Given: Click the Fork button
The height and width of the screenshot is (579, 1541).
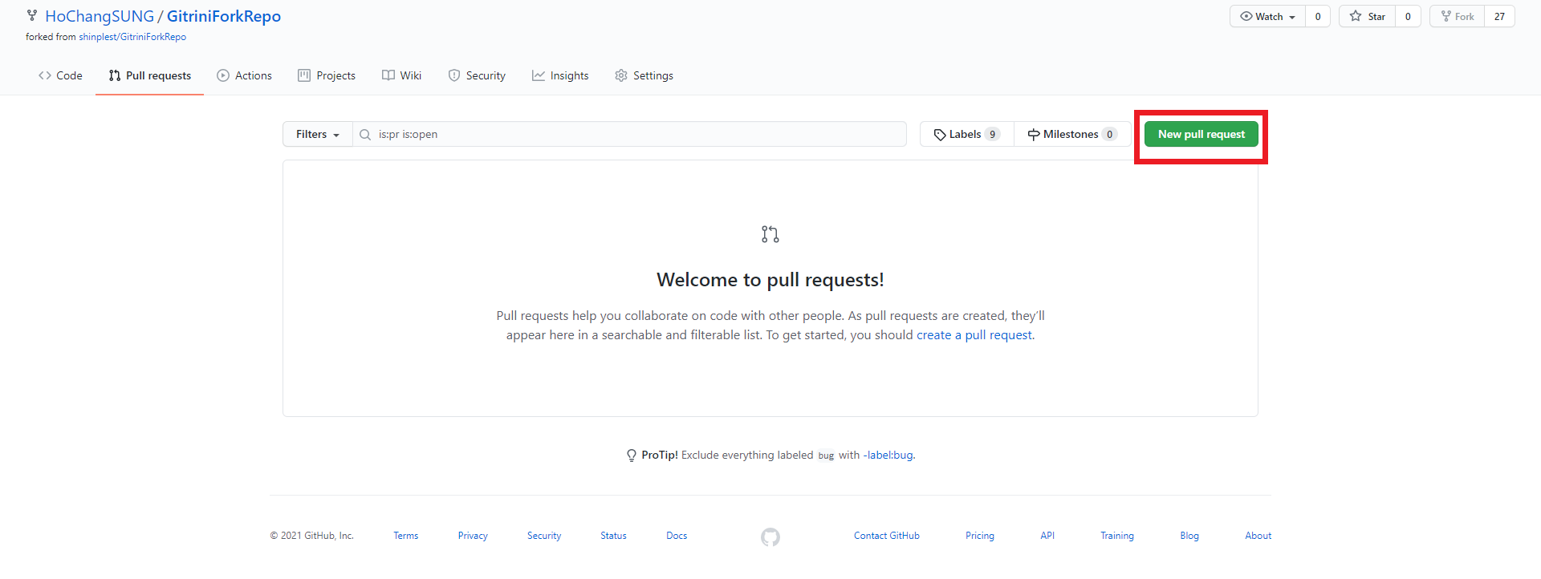Looking at the screenshot, I should [1458, 16].
